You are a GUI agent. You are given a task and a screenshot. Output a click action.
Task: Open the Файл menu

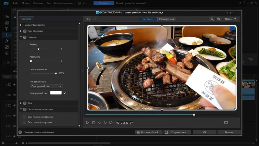pyautogui.click(x=16, y=3)
